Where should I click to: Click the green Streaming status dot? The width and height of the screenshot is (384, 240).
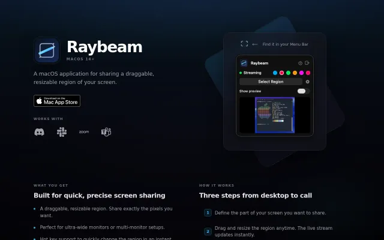click(x=241, y=73)
